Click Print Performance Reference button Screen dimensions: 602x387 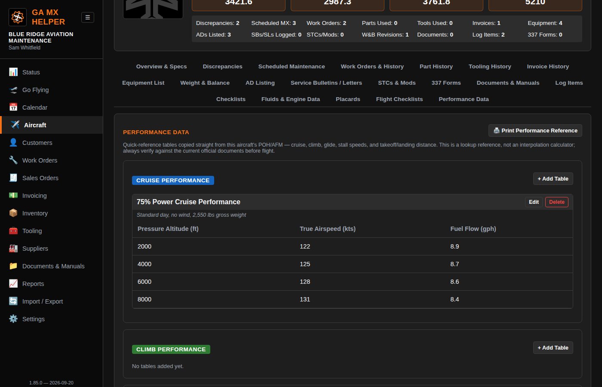click(535, 130)
